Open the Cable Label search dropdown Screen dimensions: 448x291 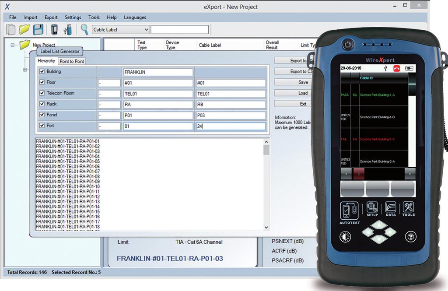121,29
